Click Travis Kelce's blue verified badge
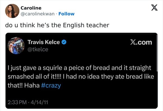Image resolution: width=163 pixels, height=111 pixels. pyautogui.click(x=64, y=42)
